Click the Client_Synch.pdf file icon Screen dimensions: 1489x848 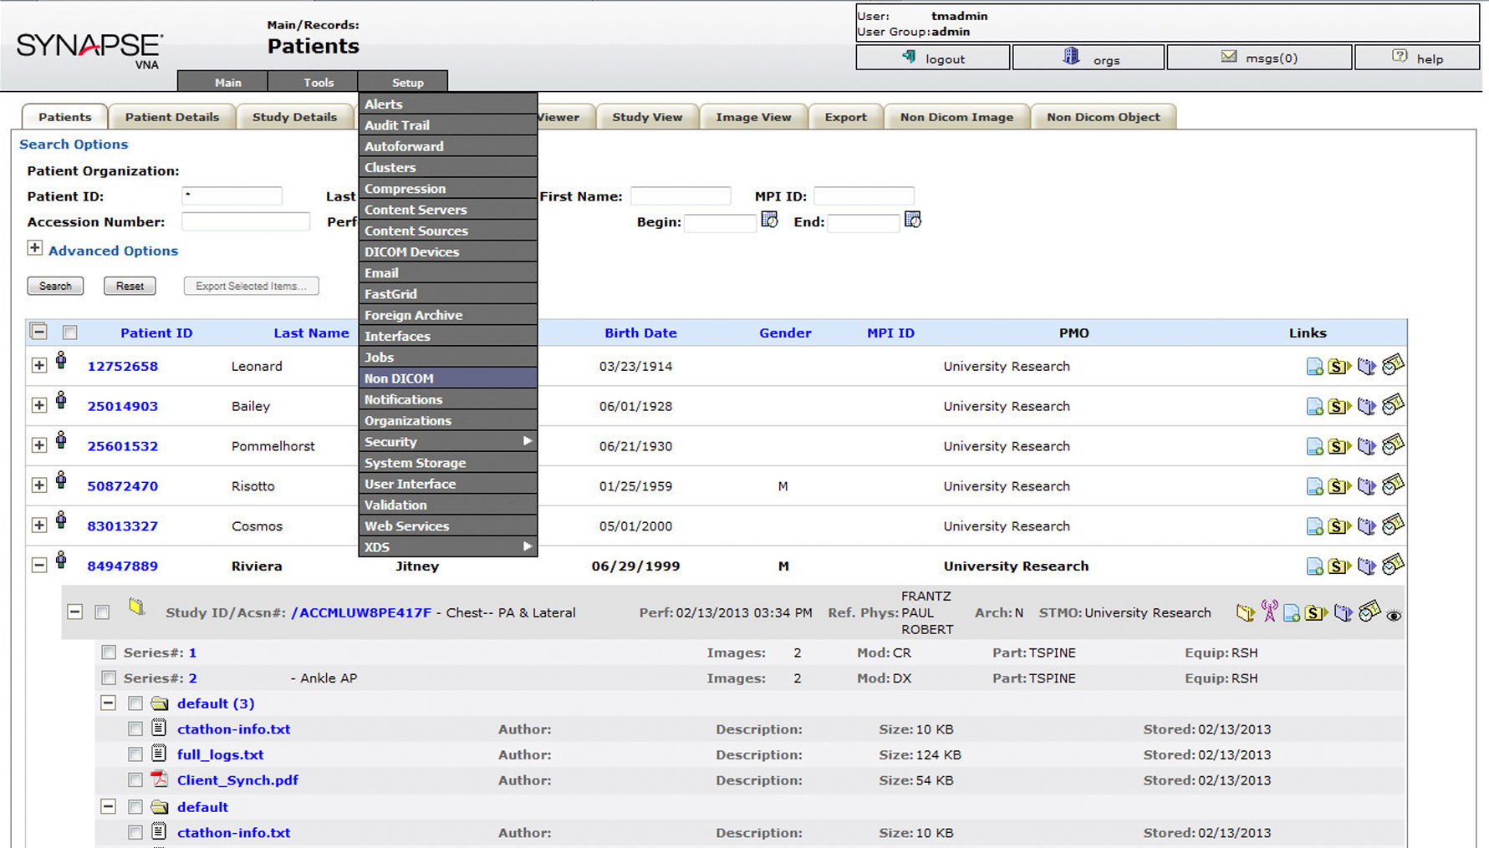point(159,779)
